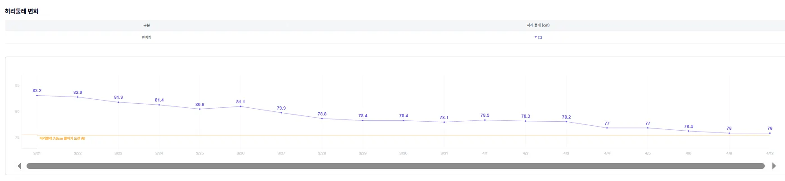This screenshot has height=181, width=785.
Task: Click the 76.4 data point on 4/6
Action: tap(688, 131)
